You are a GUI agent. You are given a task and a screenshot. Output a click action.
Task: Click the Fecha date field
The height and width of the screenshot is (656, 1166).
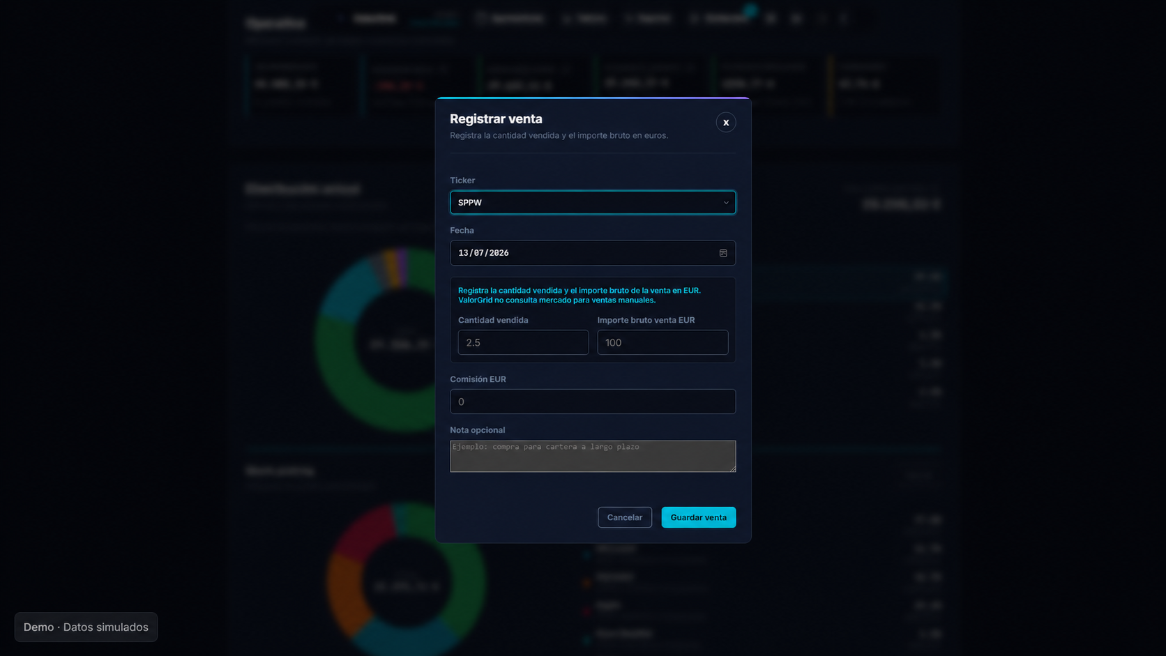coord(593,253)
